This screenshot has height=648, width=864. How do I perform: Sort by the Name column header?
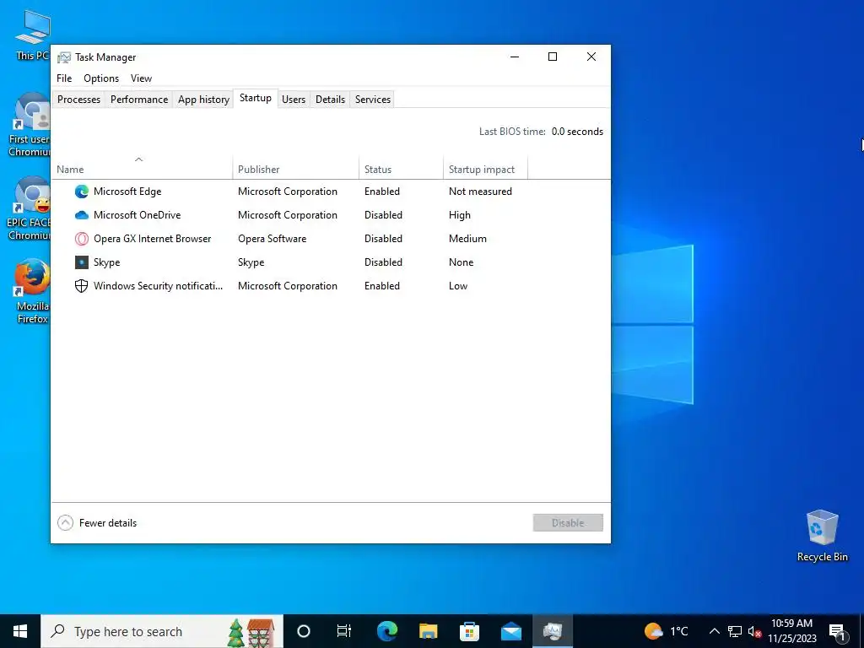pos(142,168)
